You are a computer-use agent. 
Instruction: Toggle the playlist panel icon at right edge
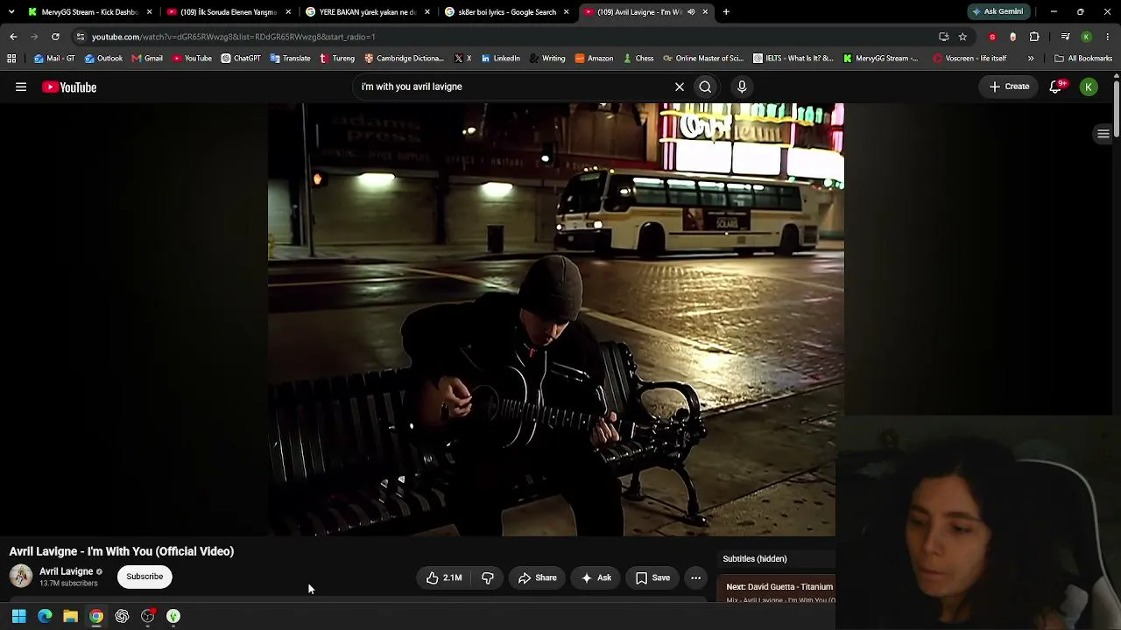[1103, 134]
